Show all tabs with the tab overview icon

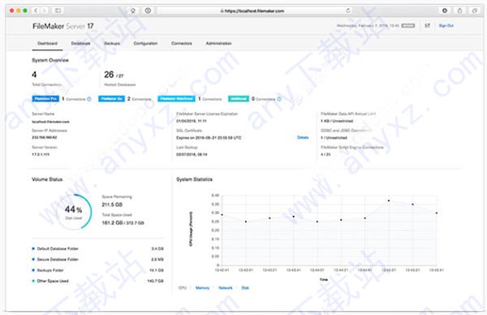tap(475, 11)
